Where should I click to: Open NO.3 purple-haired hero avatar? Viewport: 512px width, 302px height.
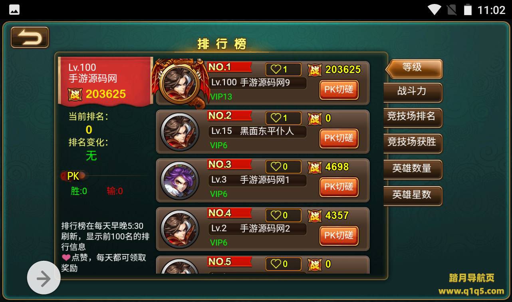click(x=180, y=181)
